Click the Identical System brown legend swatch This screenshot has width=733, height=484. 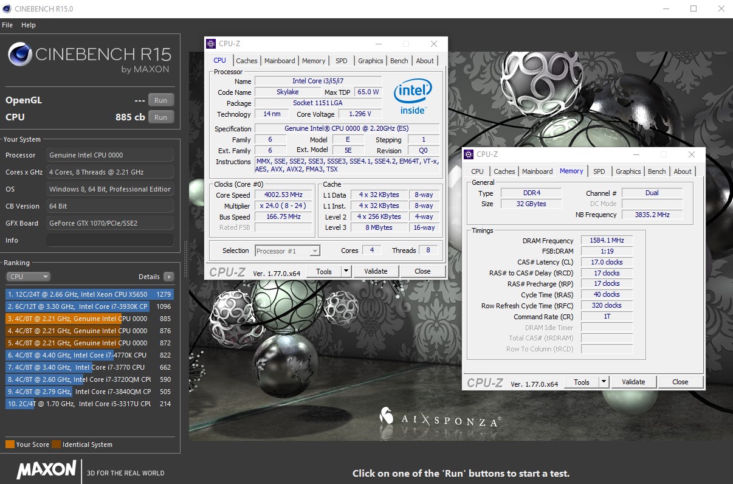click(56, 444)
